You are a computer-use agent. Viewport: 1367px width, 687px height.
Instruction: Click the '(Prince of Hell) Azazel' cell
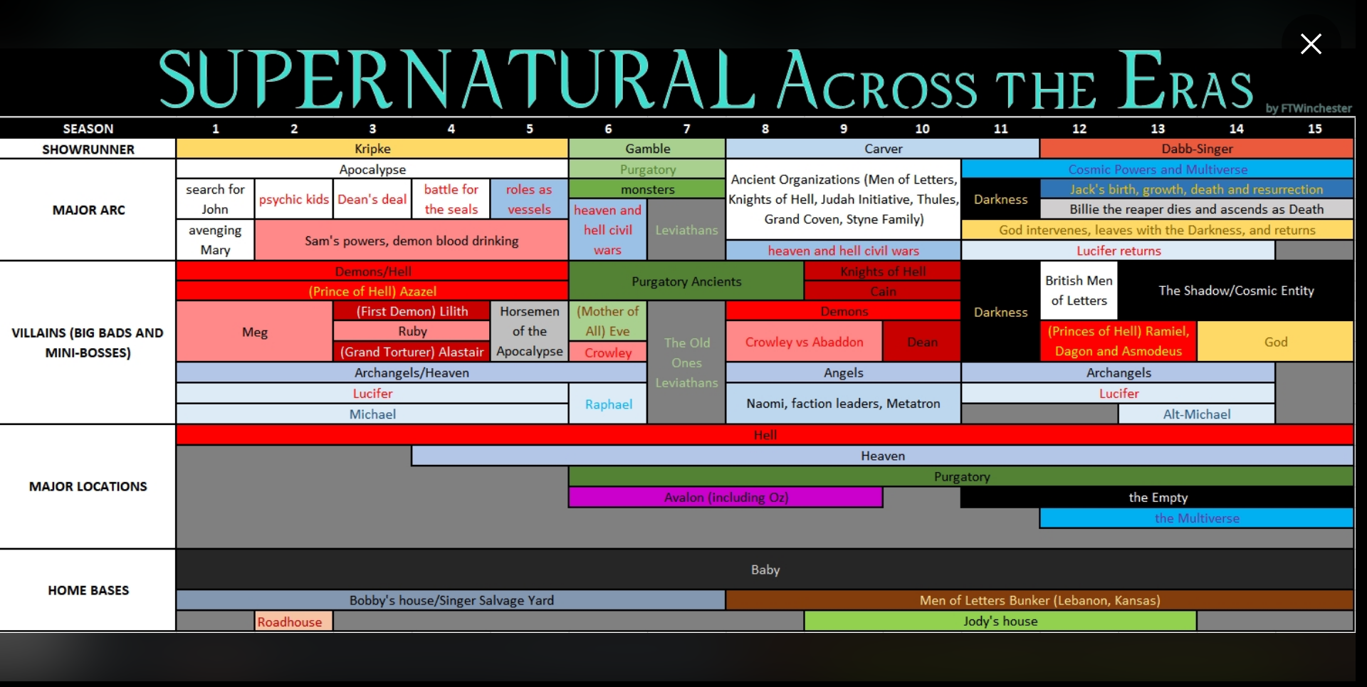[372, 291]
